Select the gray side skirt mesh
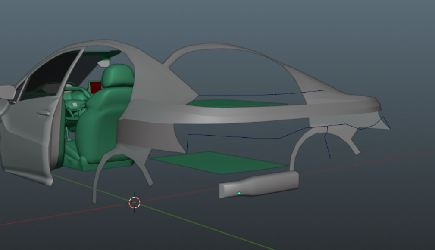 point(259,185)
